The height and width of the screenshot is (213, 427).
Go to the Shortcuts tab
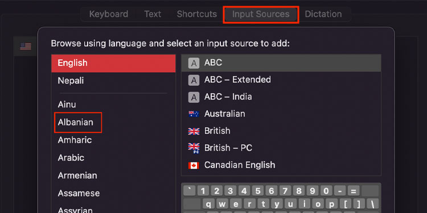pyautogui.click(x=197, y=14)
